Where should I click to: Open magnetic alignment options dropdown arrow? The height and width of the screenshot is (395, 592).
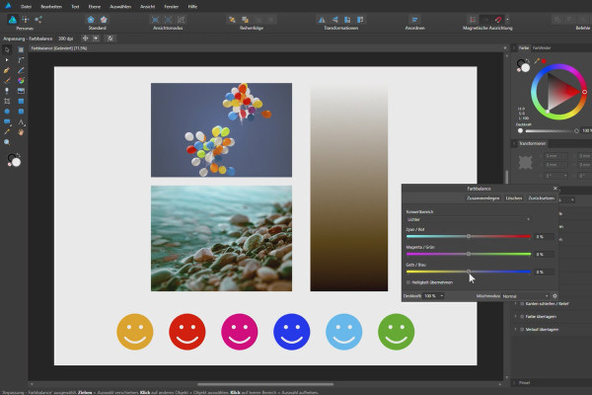[507, 20]
